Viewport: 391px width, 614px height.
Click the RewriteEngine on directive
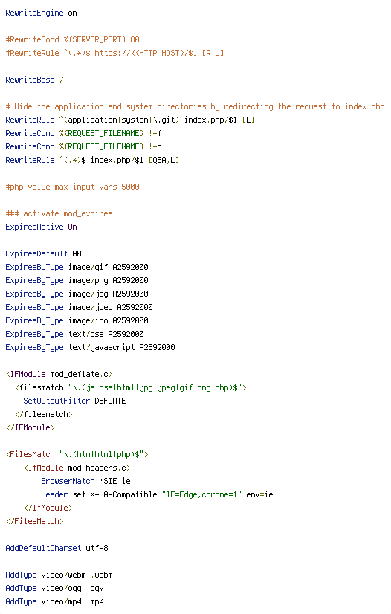[41, 13]
